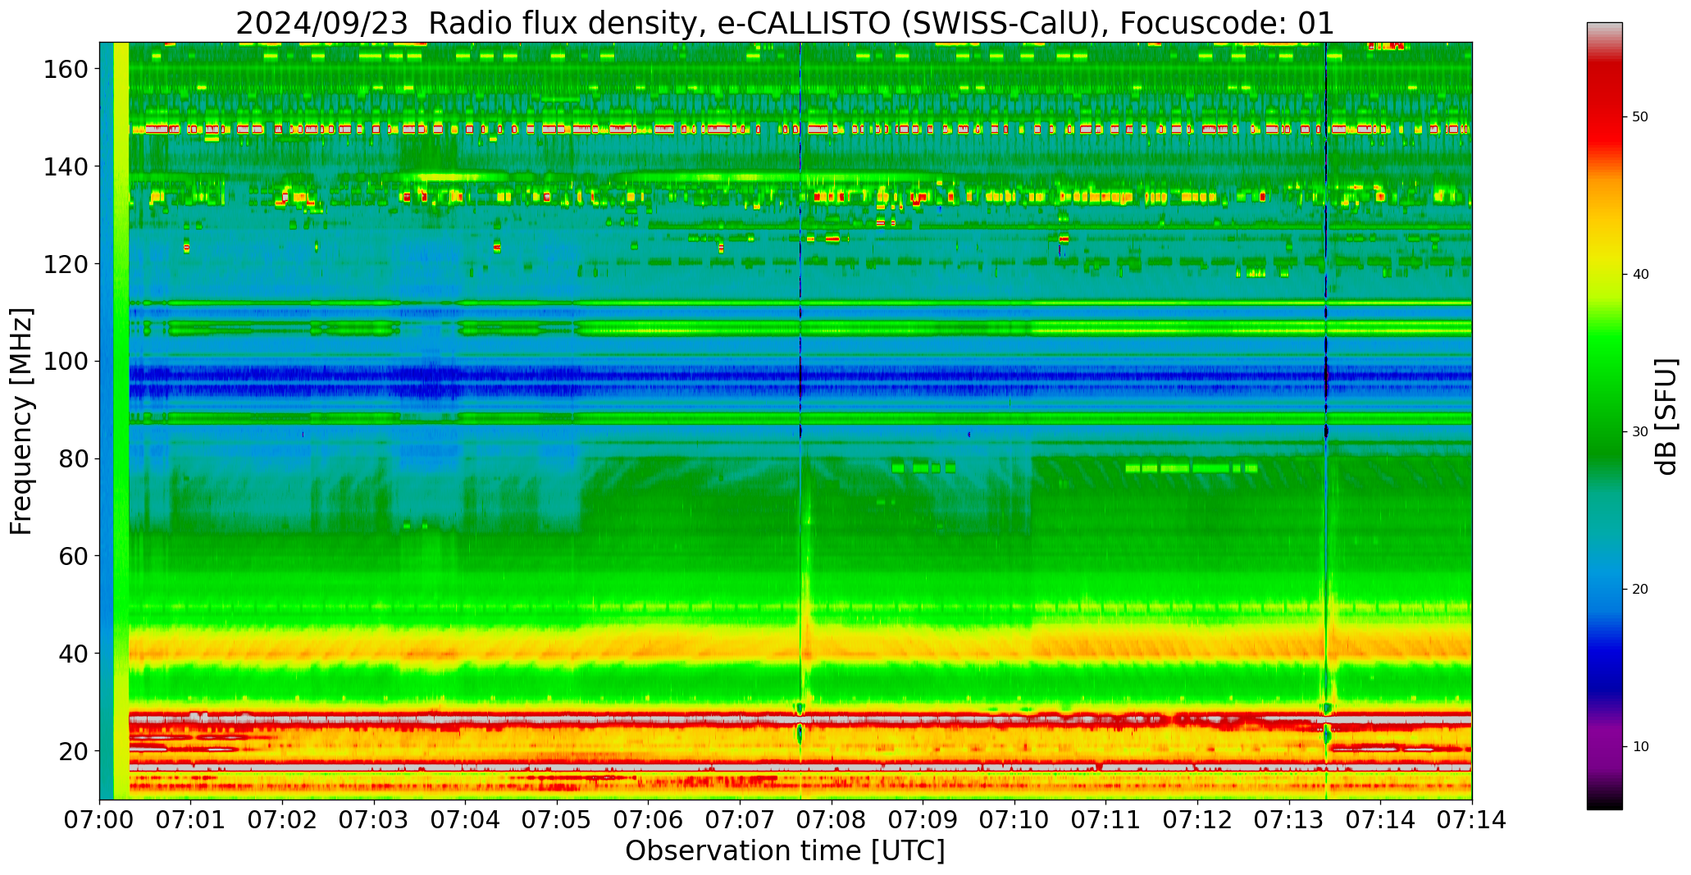
Task: Click the 60 frequency tick label
Action: pos(73,555)
